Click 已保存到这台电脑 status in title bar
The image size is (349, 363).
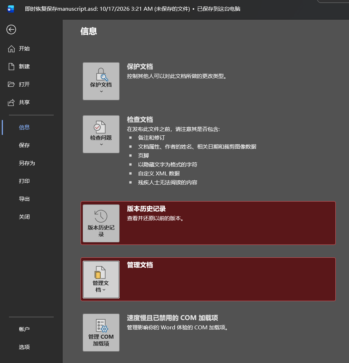click(219, 9)
